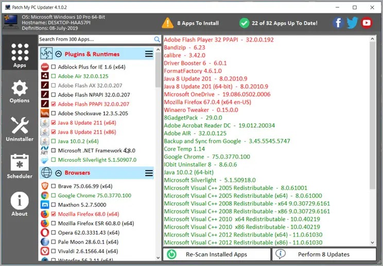Click the Java 8 Update 211 (x64) icon
This screenshot has height=266, width=383.
tap(45, 123)
